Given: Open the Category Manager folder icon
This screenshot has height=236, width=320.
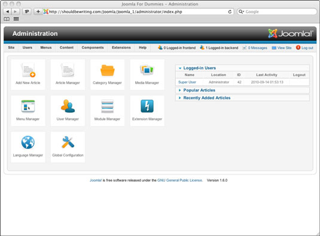Looking at the screenshot, I should pos(107,71).
